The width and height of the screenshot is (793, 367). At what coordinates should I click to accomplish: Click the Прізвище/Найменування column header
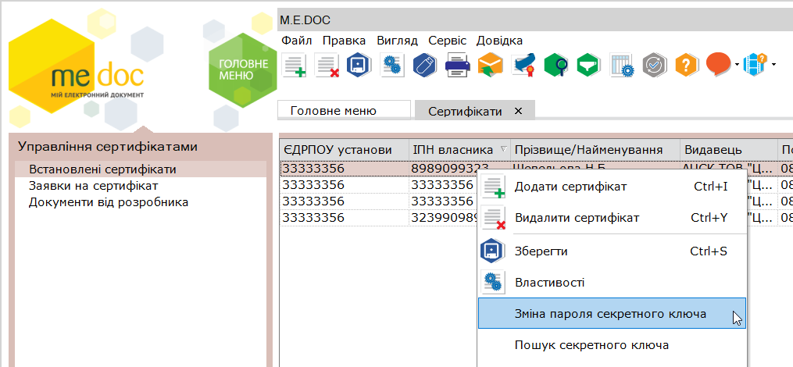point(595,150)
